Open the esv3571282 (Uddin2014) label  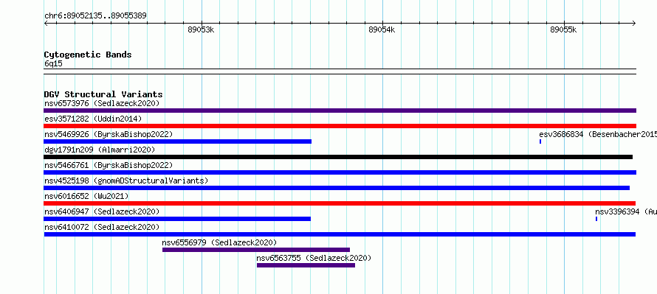(x=93, y=119)
